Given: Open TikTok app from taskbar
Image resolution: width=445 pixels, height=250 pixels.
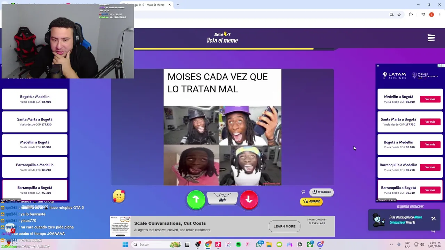Looking at the screenshot, I should (218, 244).
